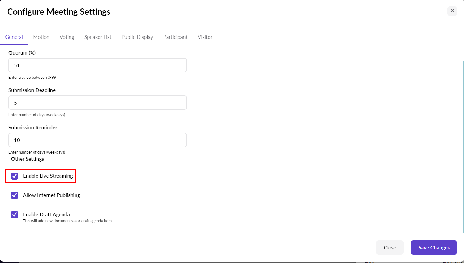Select the Public Display tab

(137, 37)
